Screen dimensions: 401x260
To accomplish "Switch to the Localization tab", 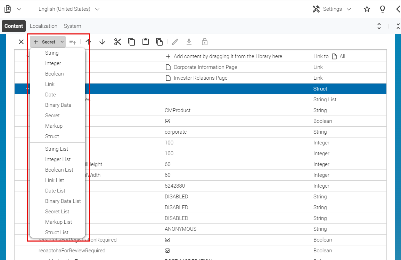I will point(43,26).
